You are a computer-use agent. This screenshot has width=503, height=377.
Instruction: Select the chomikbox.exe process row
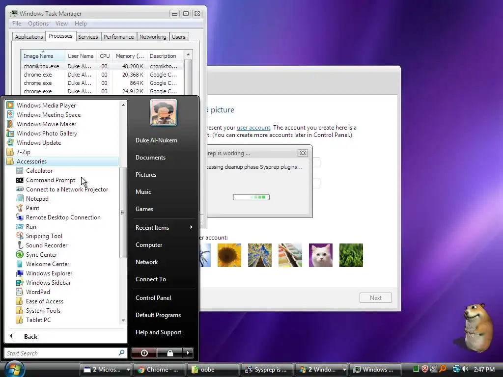click(x=102, y=66)
